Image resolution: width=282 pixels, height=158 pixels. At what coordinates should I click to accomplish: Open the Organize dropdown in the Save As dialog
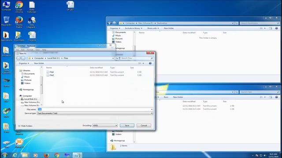point(24,63)
